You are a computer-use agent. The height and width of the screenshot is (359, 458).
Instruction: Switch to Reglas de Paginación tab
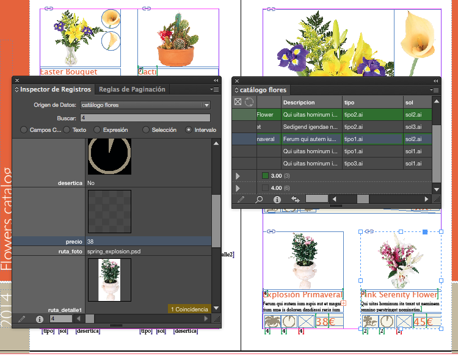tap(132, 89)
